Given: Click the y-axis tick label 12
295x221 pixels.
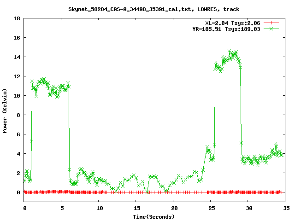Looking at the screenshot, I should (x=17, y=76).
